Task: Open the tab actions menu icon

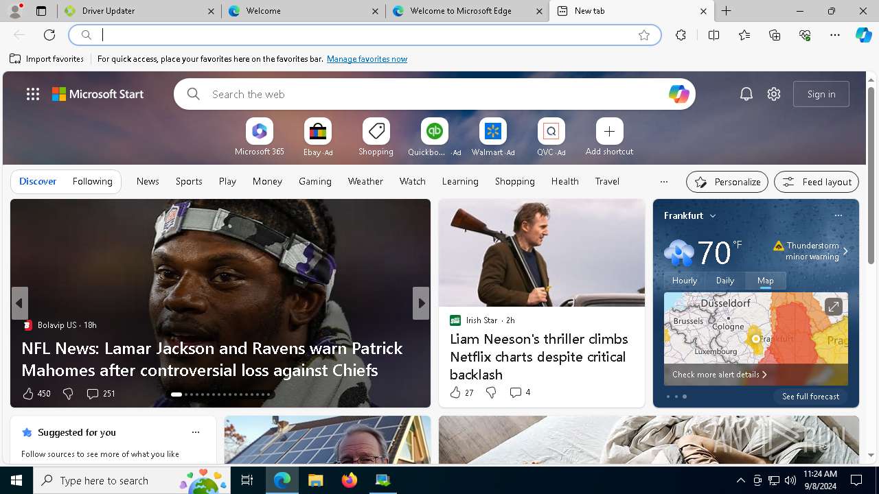Action: click(41, 11)
